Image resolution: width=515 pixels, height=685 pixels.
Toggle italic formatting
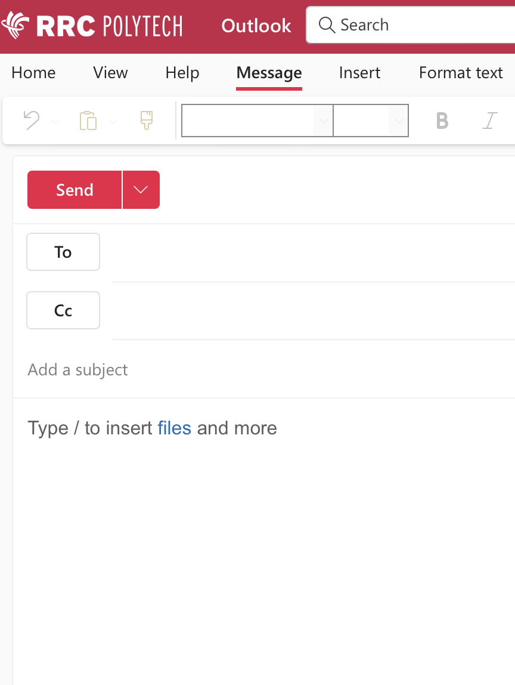click(489, 121)
